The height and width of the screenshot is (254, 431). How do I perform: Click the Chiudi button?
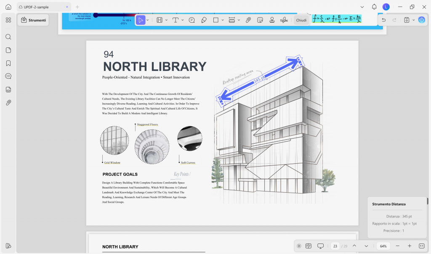pos(301,20)
